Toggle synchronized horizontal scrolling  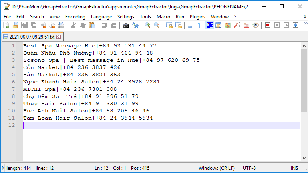click(178, 25)
